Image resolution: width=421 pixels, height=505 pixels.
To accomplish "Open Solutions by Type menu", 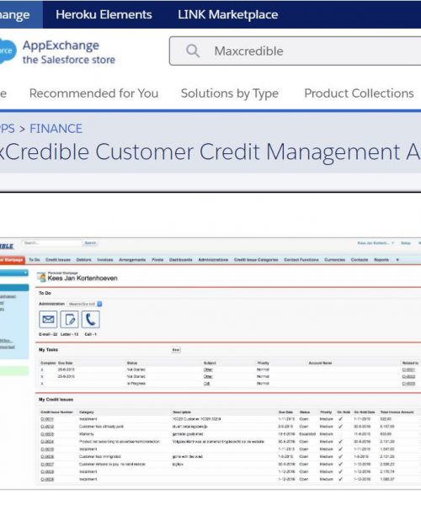I will click(x=230, y=93).
